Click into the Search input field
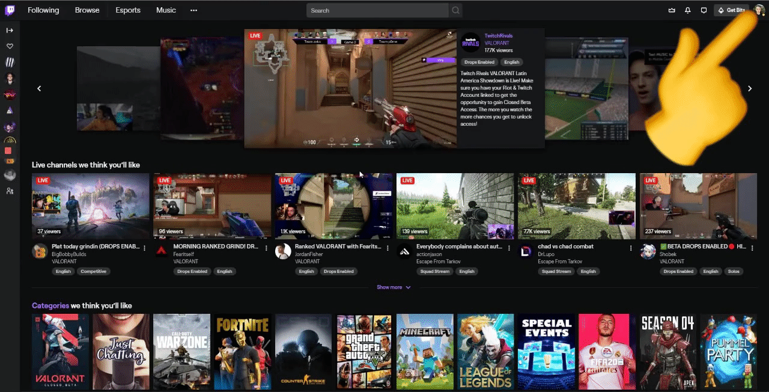Screen dimensions: 769x392 (x=377, y=10)
